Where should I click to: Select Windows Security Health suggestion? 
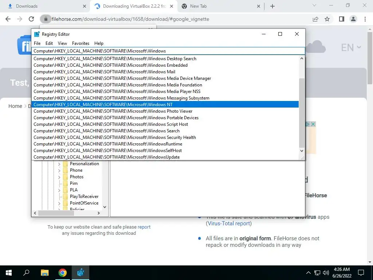click(165, 137)
